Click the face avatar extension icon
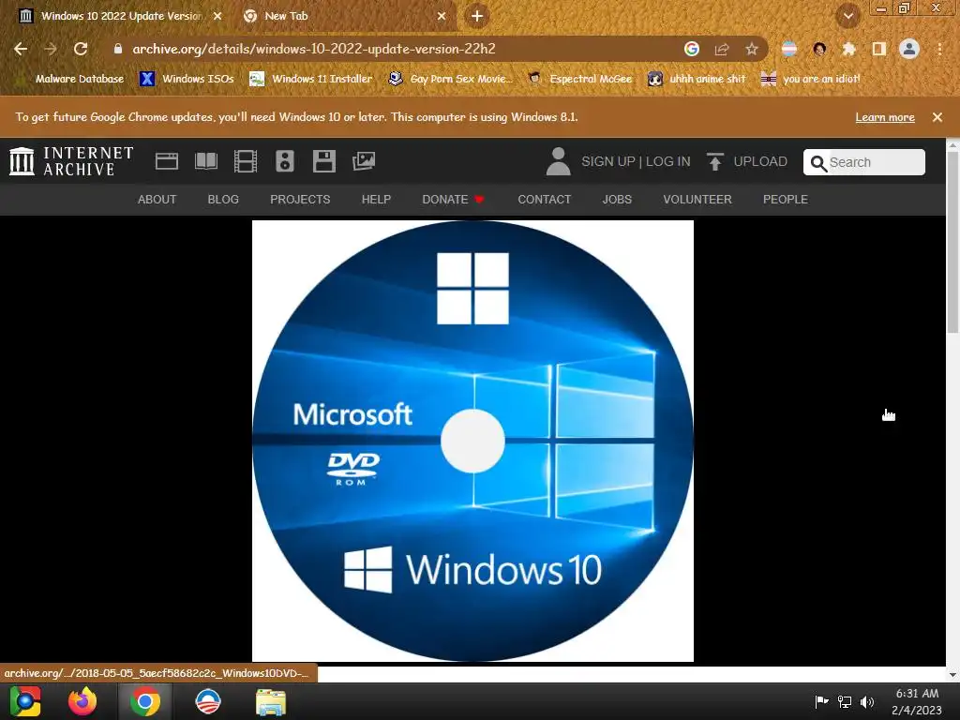Screen dimensions: 960x720 tap(819, 49)
